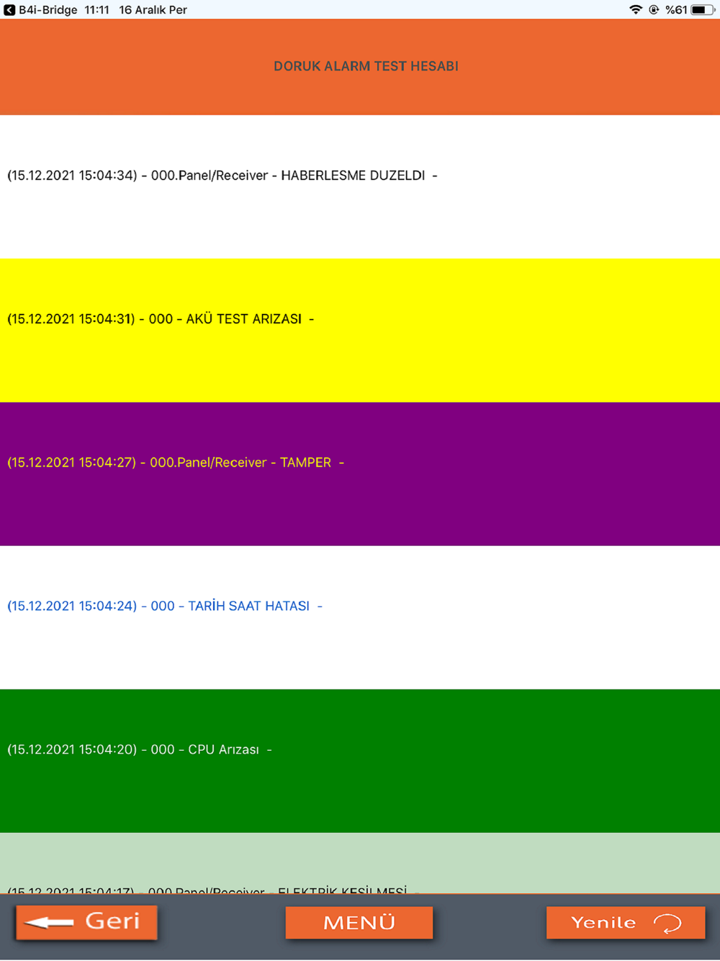
Task: Tap the Wi-Fi status icon
Action: point(636,9)
